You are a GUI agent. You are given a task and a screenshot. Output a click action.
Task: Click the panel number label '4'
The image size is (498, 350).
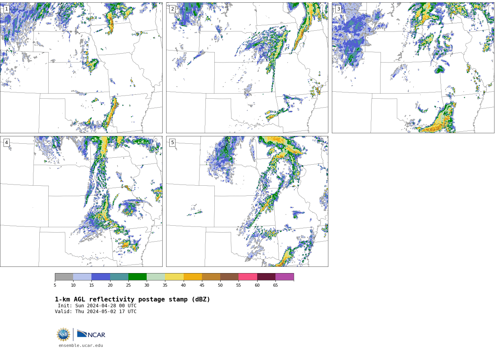[x=6, y=143]
